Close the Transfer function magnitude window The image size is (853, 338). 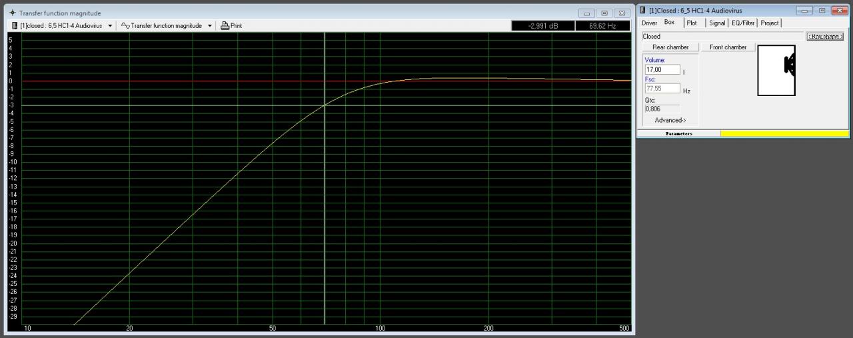[622, 13]
